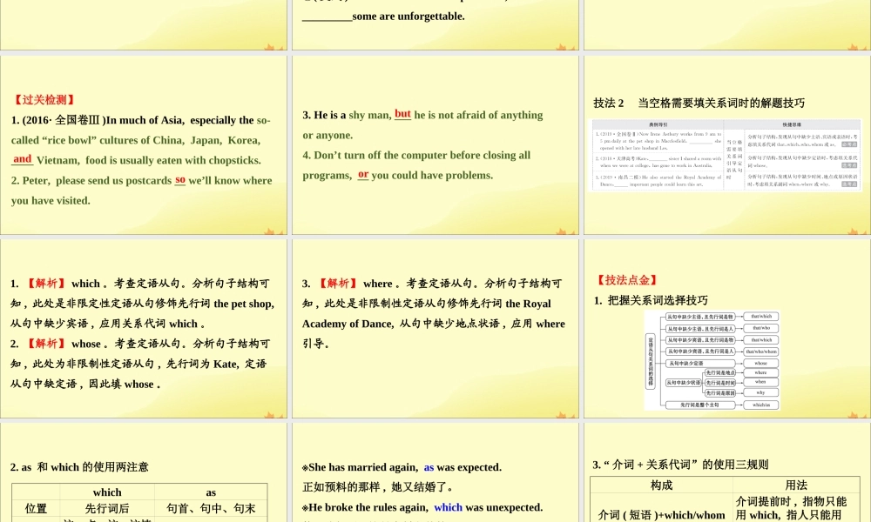
Task: Click the underlined answer 'so' in sentence 2
Action: pos(180,180)
